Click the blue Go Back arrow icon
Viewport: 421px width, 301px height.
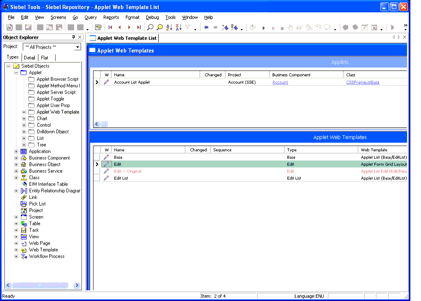[206, 27]
